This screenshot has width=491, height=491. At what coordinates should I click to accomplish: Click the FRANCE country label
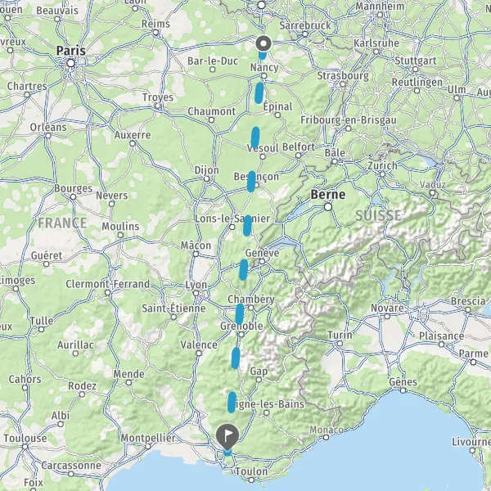(62, 223)
